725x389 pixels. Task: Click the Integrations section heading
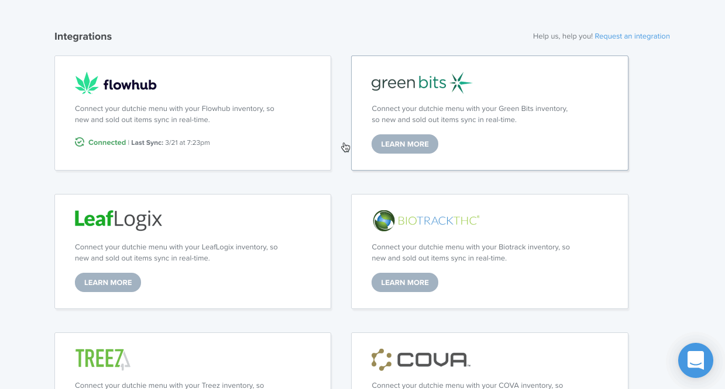pyautogui.click(x=83, y=36)
